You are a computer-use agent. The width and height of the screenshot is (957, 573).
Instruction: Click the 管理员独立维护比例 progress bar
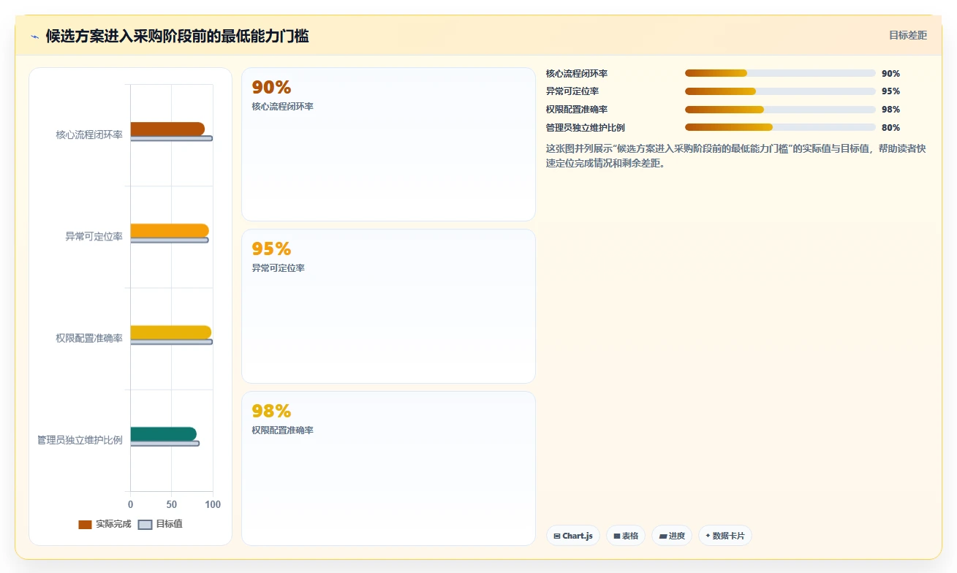pyautogui.click(x=780, y=127)
